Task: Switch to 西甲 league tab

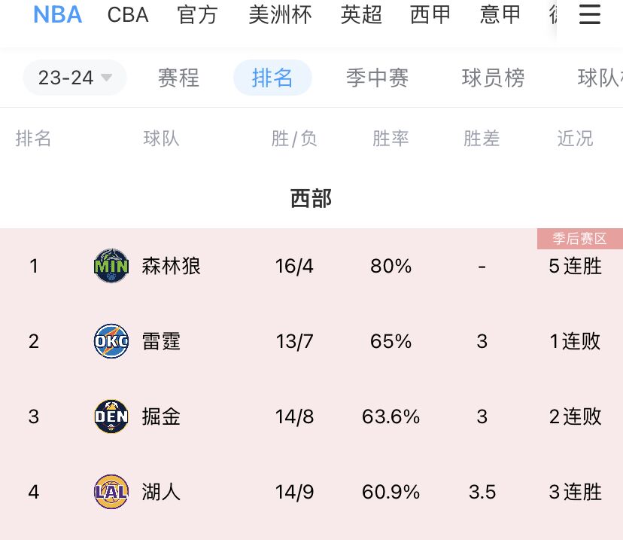Action: 430,15
